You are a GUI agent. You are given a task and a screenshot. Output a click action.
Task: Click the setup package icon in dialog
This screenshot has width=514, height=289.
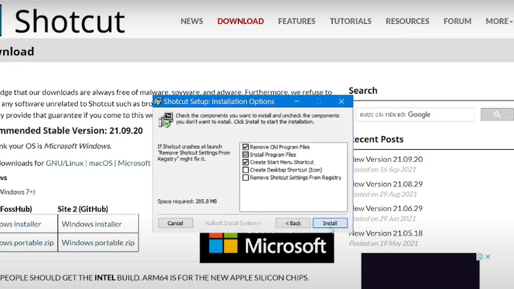[165, 119]
